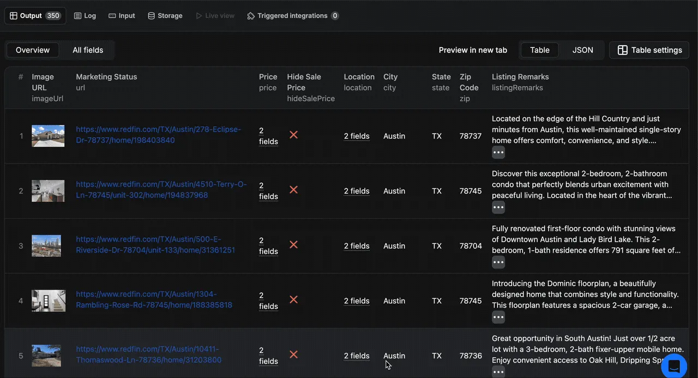Open the Output tab
Screen dimensions: 698x378
click(x=35, y=16)
